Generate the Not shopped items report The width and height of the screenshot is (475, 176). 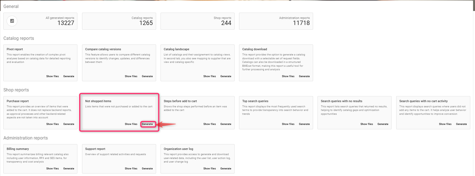[147, 124]
